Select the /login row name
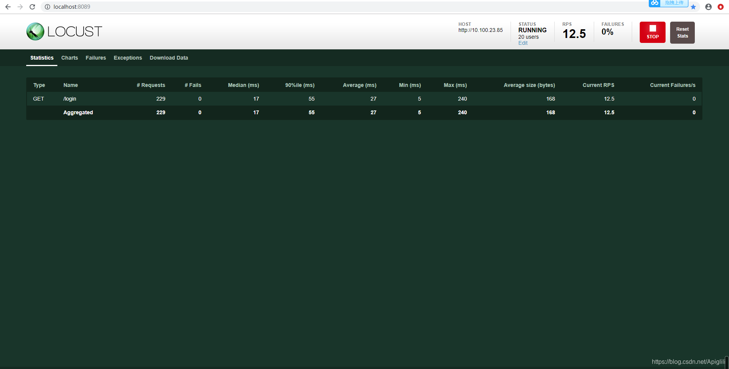 [x=70, y=99]
